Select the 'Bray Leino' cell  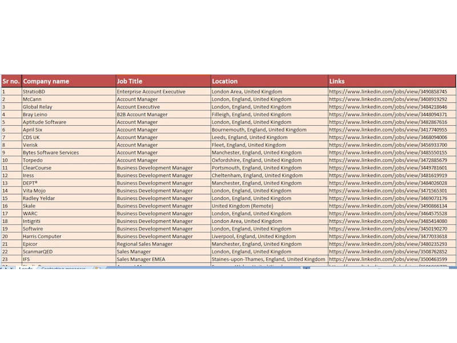(x=69, y=114)
